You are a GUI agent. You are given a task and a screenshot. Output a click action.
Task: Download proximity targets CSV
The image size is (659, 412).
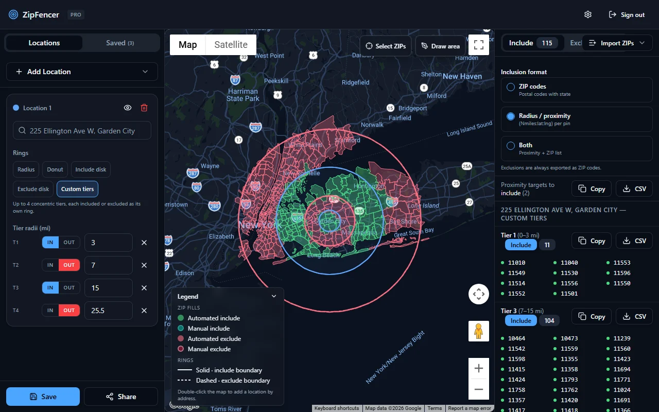634,188
